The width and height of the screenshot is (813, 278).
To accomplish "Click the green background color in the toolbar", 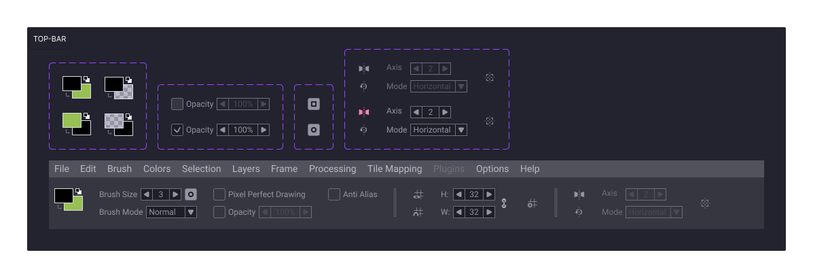I will (76, 206).
